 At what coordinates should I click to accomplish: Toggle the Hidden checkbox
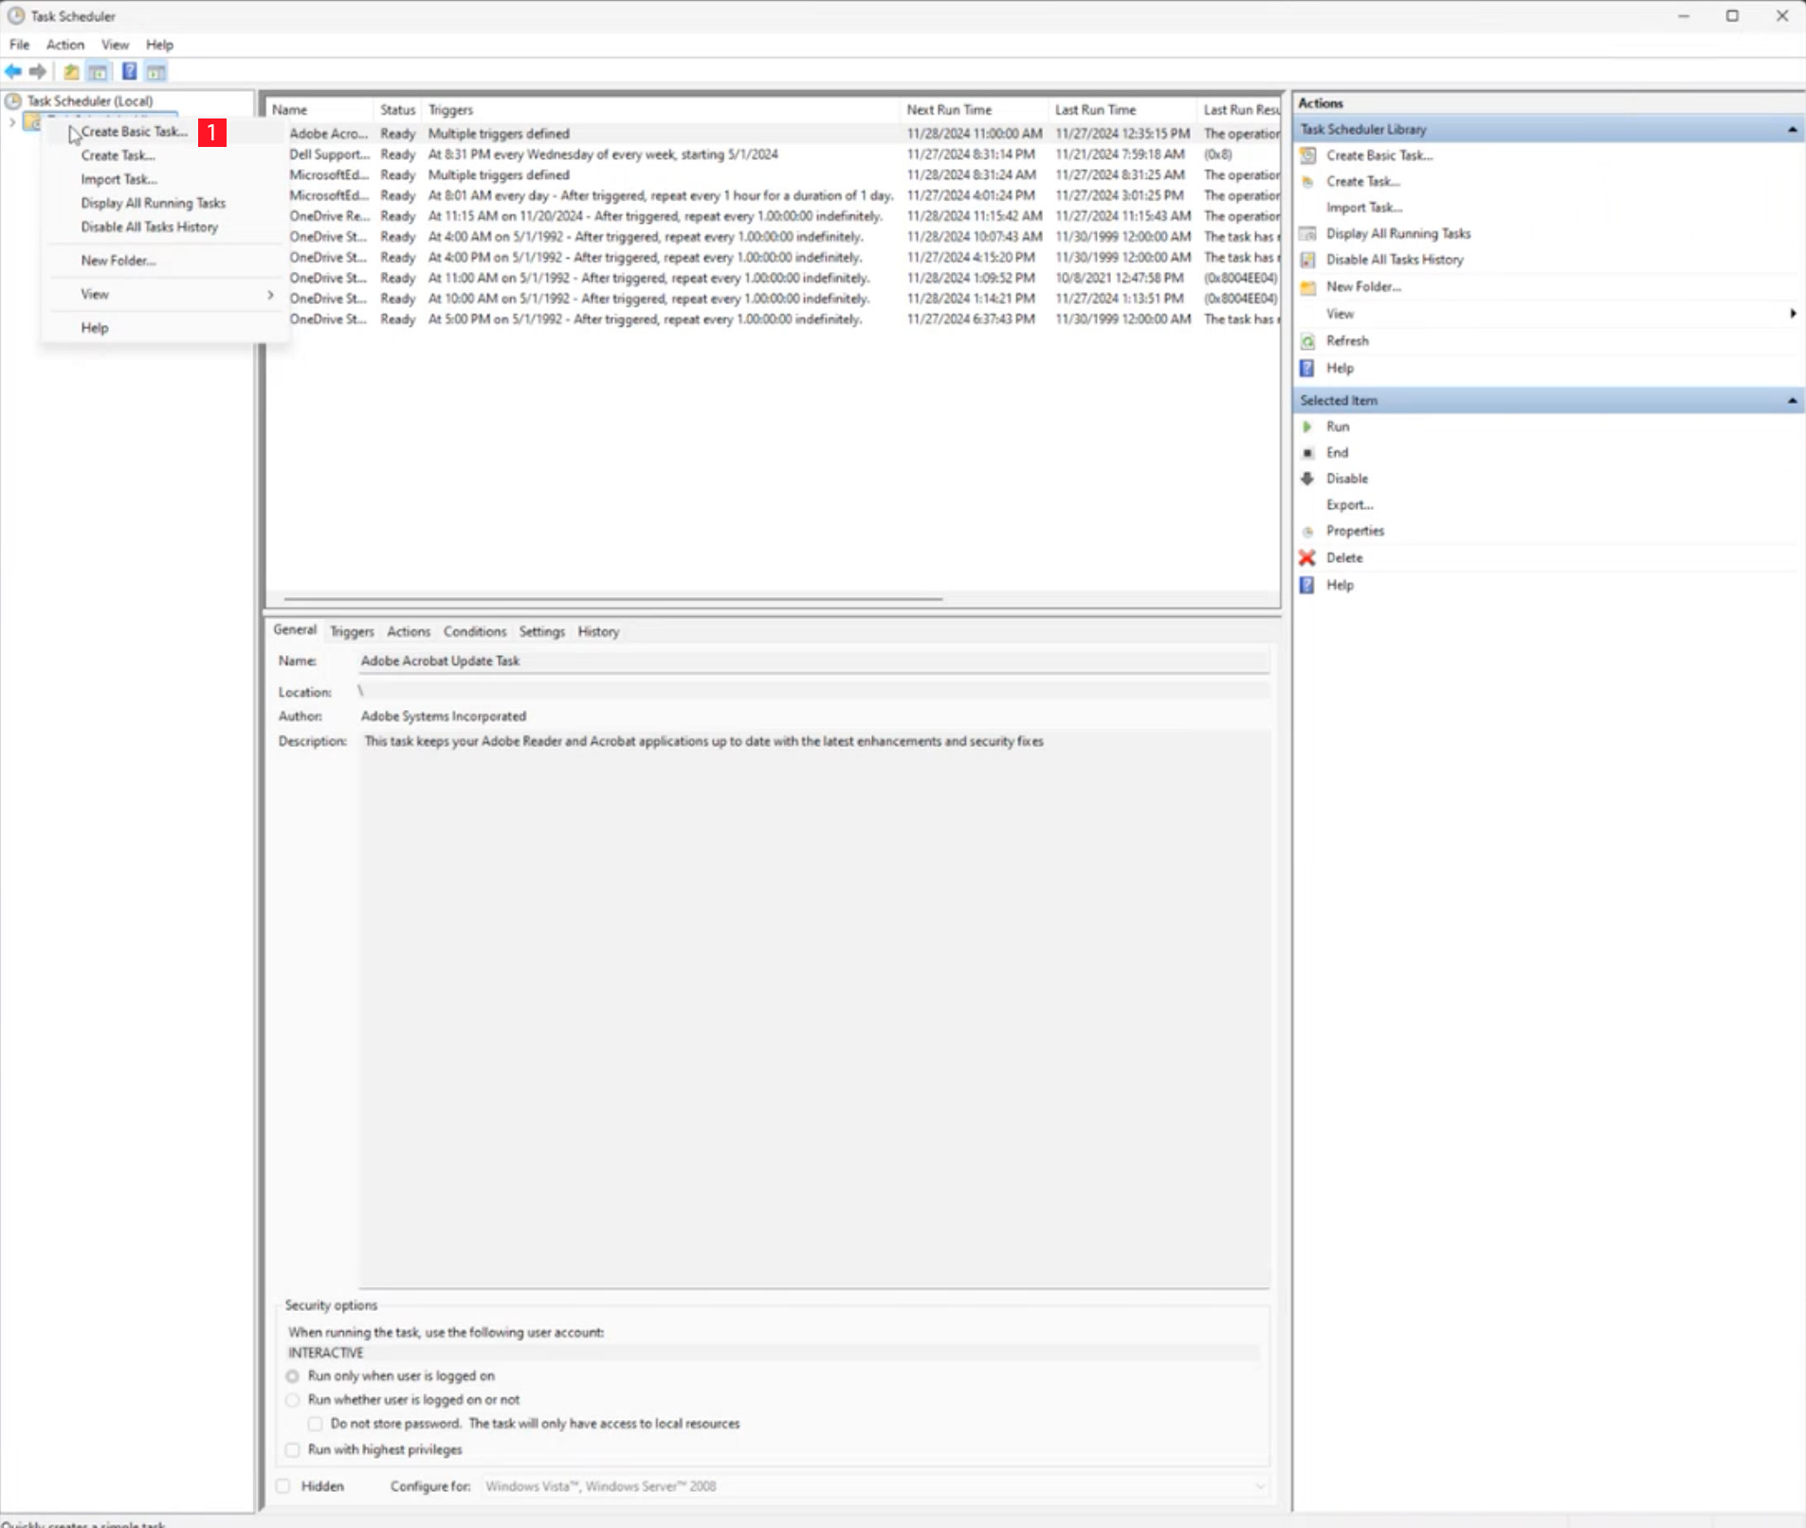click(x=283, y=1486)
